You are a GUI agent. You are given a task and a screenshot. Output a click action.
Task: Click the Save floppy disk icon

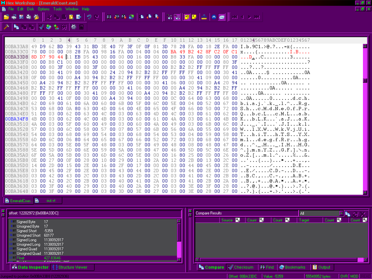click(x=21, y=17)
